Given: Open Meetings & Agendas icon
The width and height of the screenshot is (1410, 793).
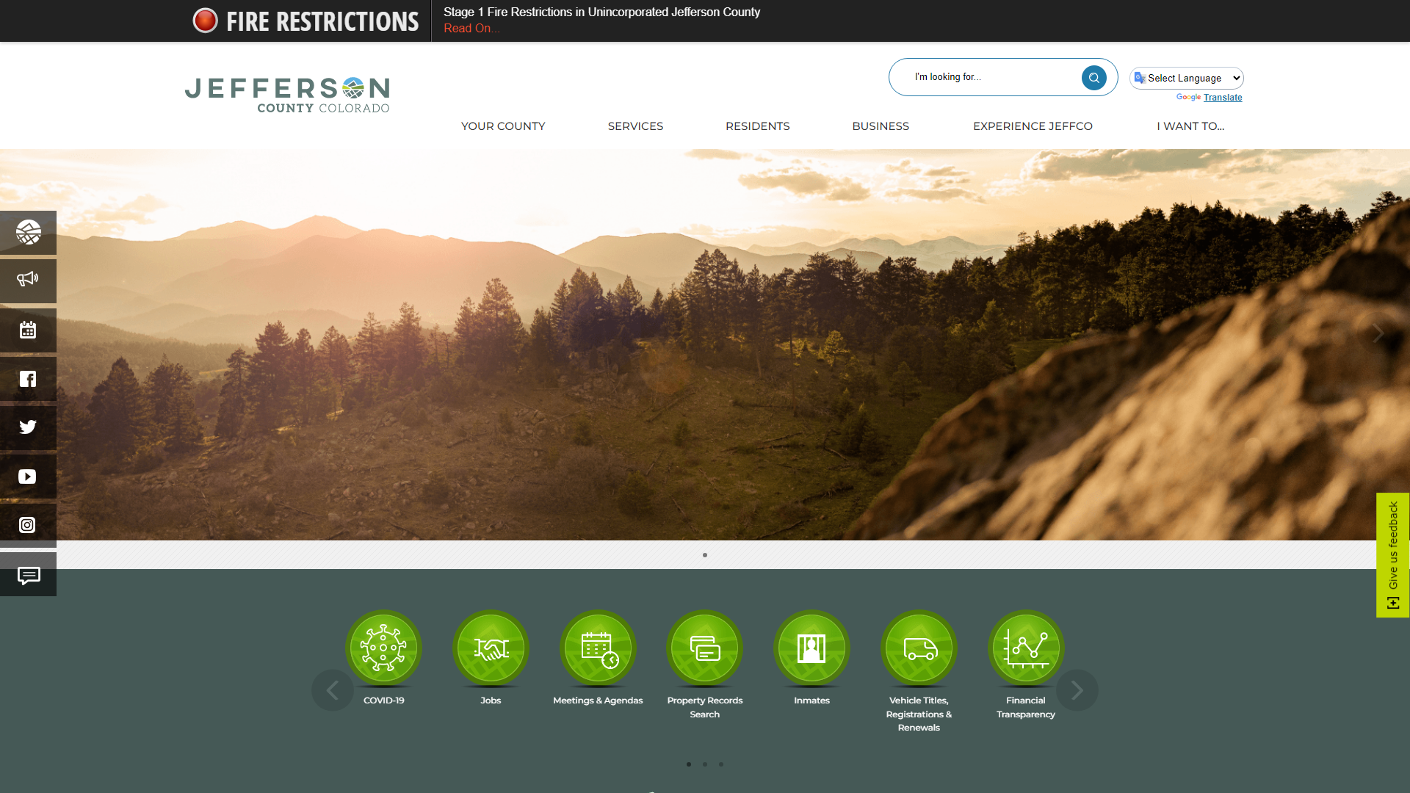Looking at the screenshot, I should [598, 649].
